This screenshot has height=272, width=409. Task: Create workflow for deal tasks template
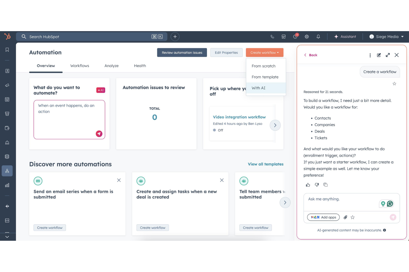pyautogui.click(x=153, y=228)
